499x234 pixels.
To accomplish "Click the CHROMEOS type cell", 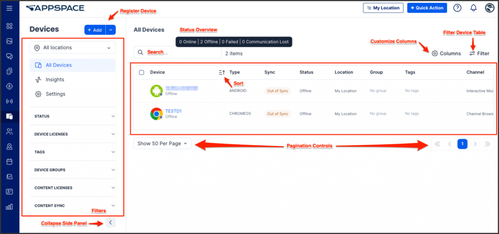I will [240, 114].
